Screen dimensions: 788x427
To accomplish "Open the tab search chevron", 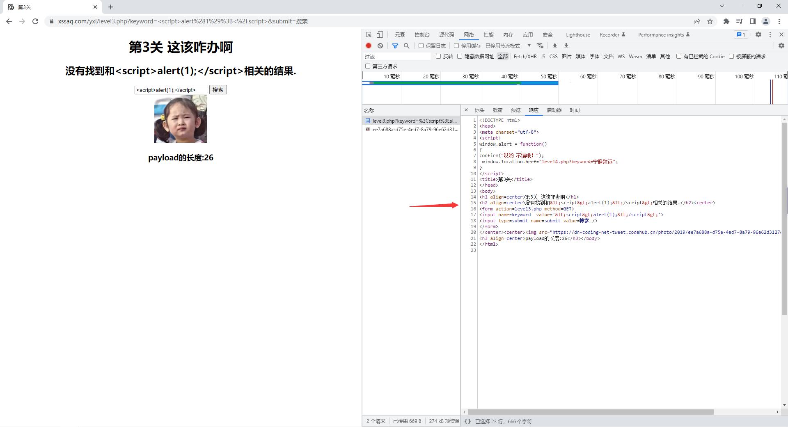I will [x=722, y=6].
